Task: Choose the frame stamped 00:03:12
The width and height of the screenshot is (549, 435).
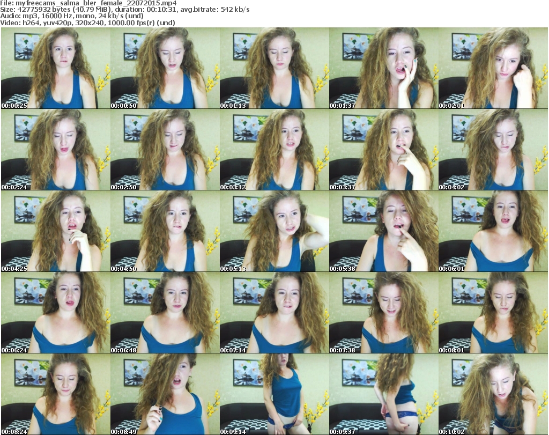Action: click(274, 150)
